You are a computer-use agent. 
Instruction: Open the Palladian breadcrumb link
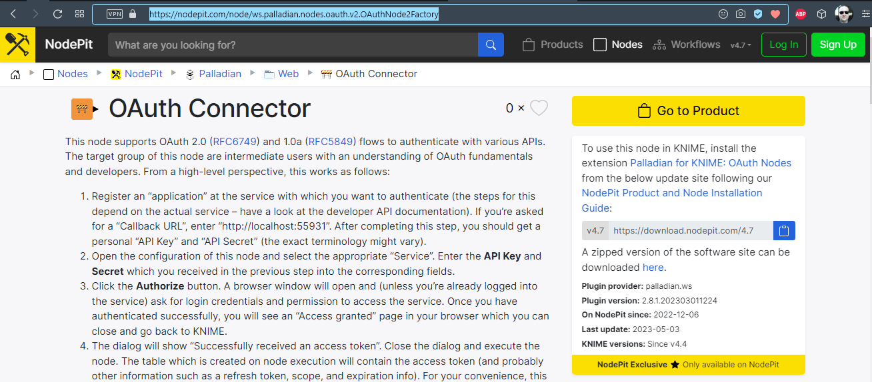click(x=213, y=74)
